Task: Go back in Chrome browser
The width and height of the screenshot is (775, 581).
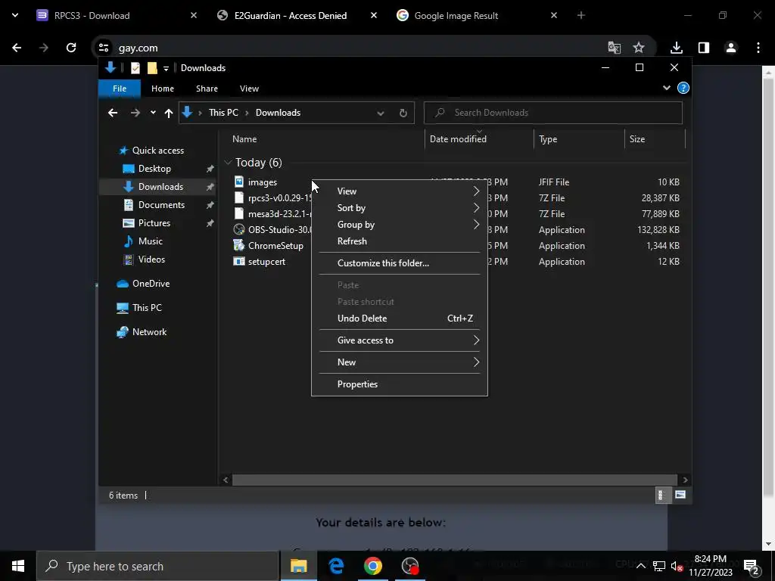Action: pyautogui.click(x=17, y=48)
